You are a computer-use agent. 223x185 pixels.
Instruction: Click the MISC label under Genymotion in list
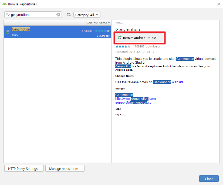[15, 35]
